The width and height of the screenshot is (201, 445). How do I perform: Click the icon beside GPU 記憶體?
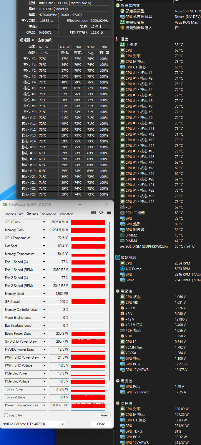click(x=122, y=229)
